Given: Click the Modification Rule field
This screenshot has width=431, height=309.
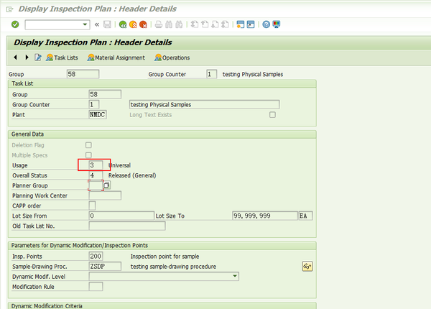Looking at the screenshot, I should click(x=96, y=287).
